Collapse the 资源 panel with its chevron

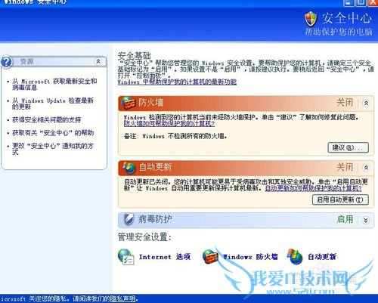click(98, 61)
